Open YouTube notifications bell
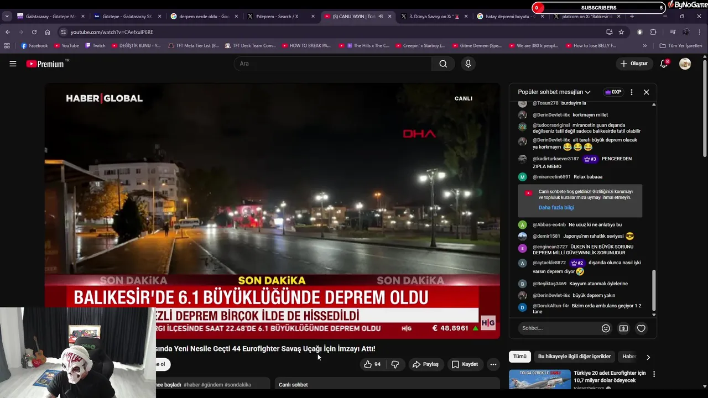This screenshot has height=398, width=708. tap(664, 64)
